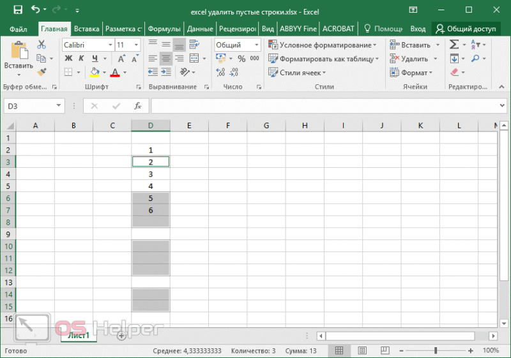Click the Format Painter brush icon

(x=42, y=72)
